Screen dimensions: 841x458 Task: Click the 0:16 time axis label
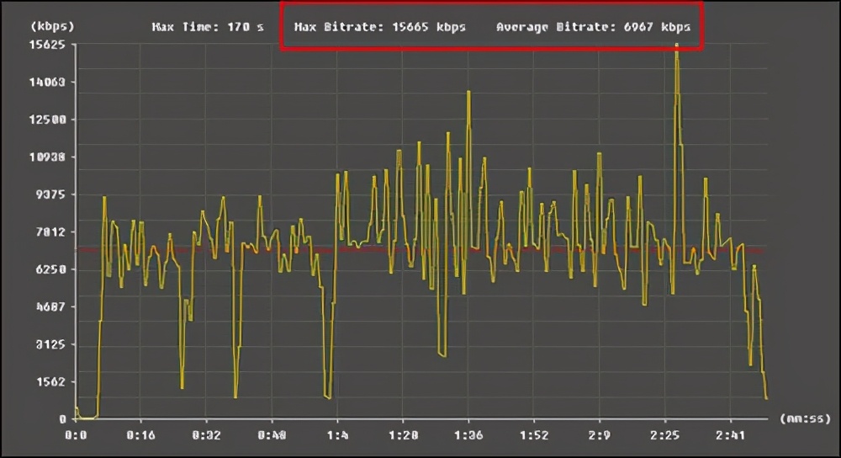point(140,435)
